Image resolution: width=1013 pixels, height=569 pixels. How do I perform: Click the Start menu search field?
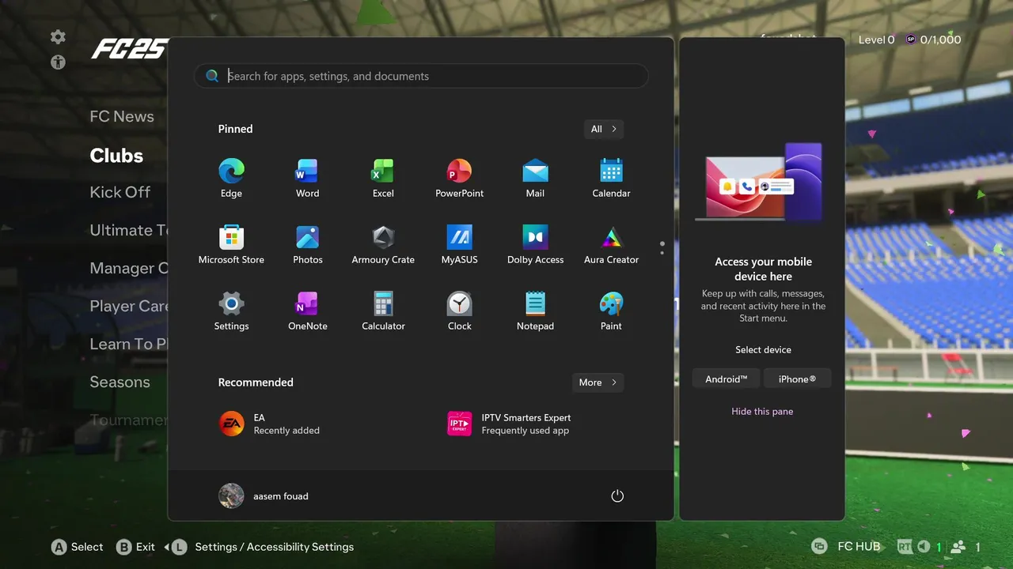[421, 76]
